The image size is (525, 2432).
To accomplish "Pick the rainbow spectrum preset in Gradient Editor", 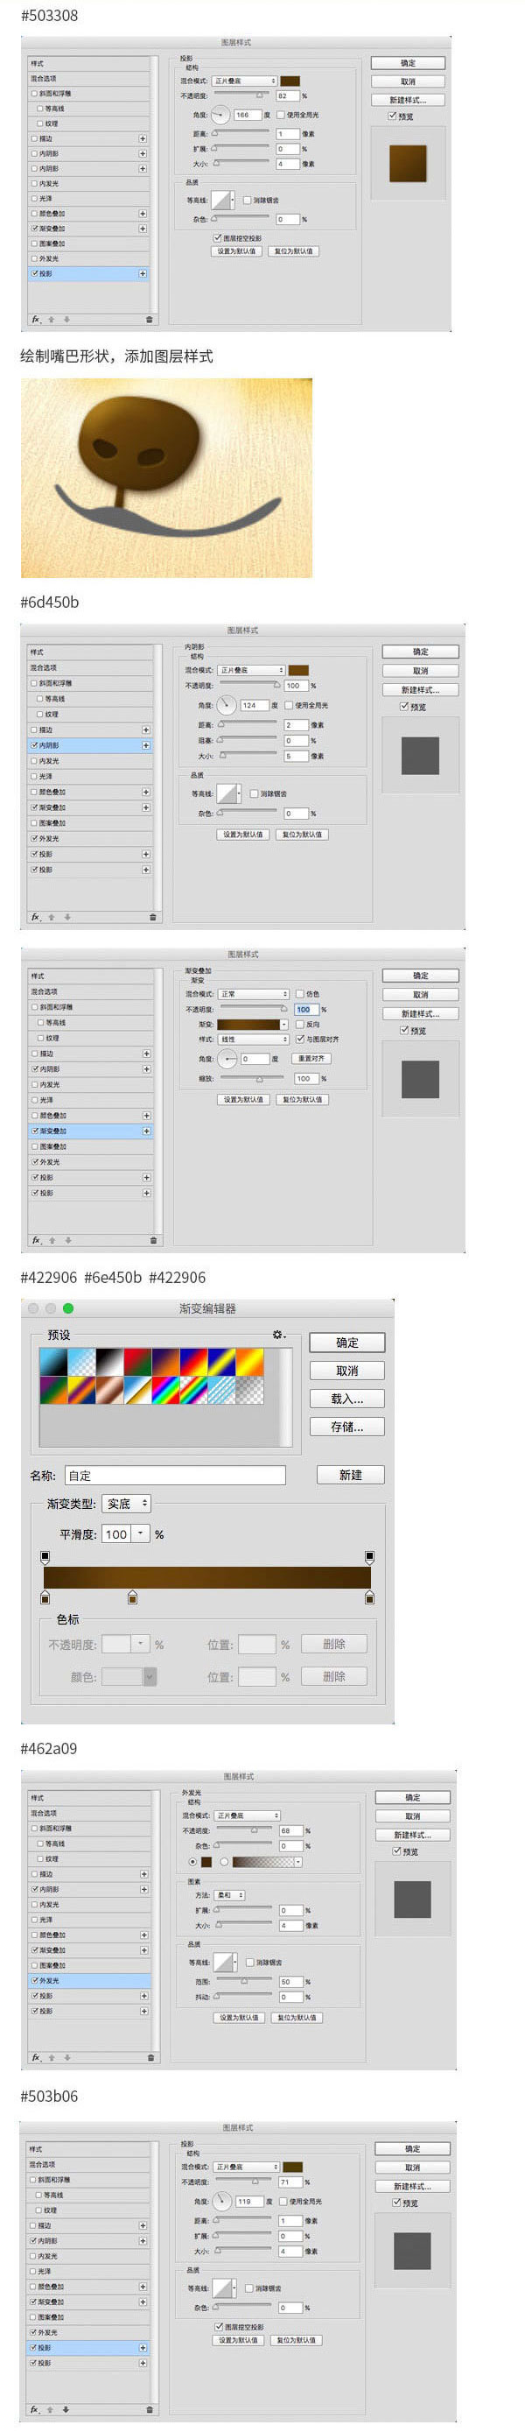I will click(x=166, y=1390).
